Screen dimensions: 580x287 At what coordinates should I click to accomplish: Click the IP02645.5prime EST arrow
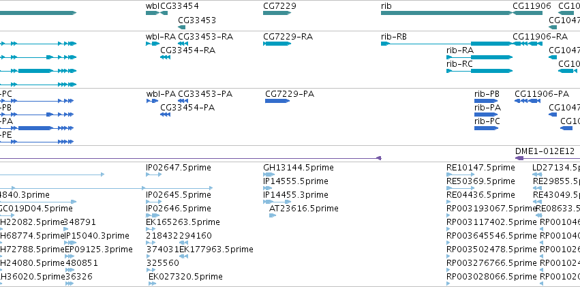[154, 202]
